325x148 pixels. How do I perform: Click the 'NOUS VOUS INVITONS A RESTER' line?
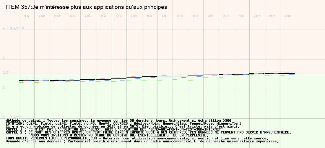119,135
